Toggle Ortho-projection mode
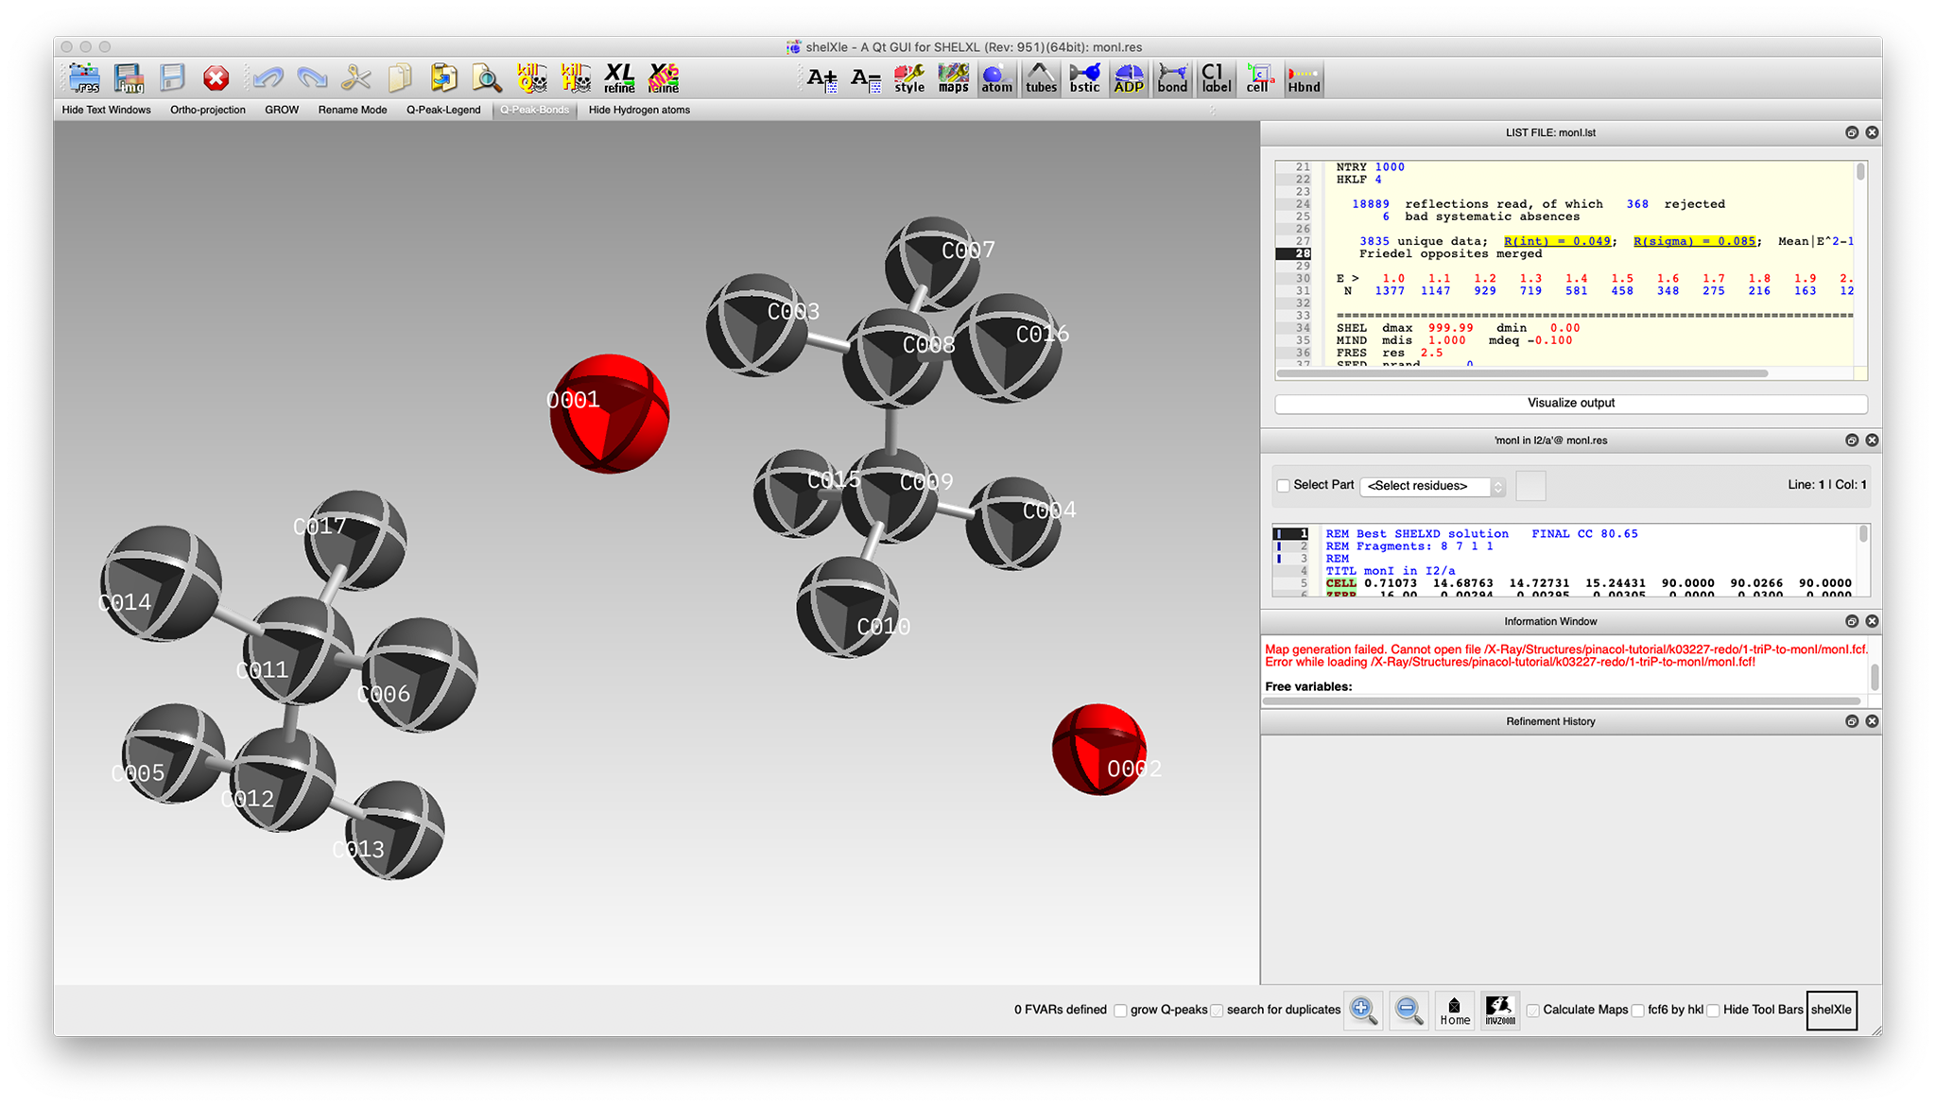 [x=208, y=111]
